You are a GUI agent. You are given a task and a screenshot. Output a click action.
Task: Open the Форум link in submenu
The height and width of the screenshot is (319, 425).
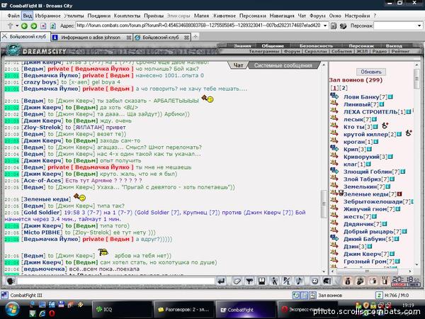[292, 51]
